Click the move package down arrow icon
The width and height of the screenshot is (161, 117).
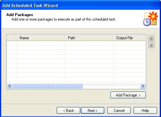(151, 45)
